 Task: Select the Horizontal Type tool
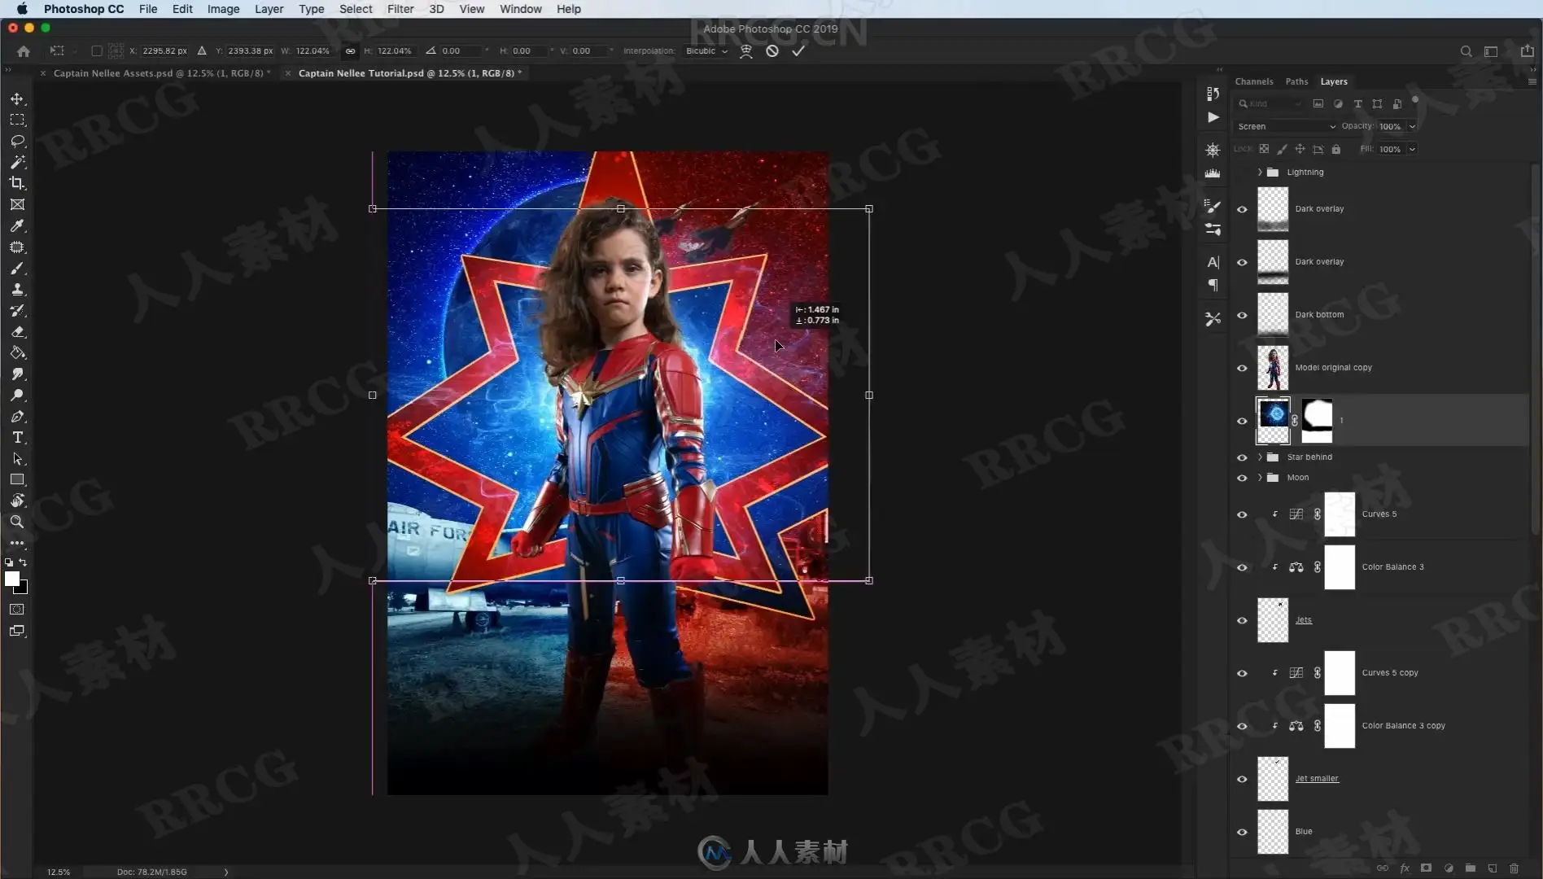17,437
